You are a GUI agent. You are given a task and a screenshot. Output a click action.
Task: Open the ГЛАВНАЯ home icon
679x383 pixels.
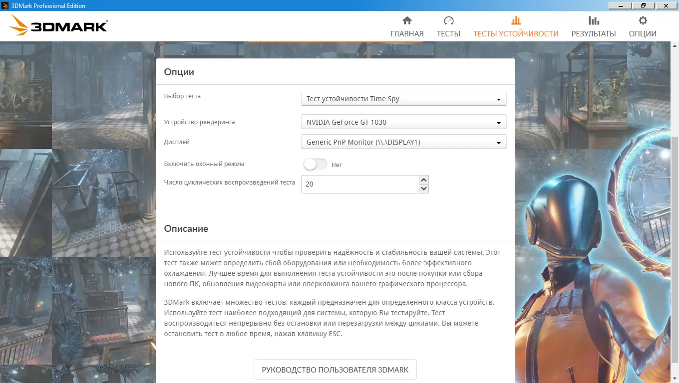coord(407,21)
